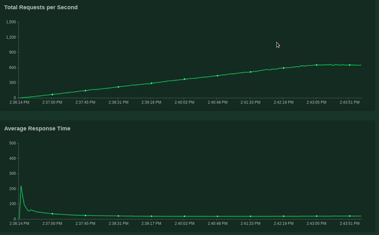Screen dimensions: 379x235
Task: Select 2:43:05 PM data point on requests chart
Action: [317, 65]
